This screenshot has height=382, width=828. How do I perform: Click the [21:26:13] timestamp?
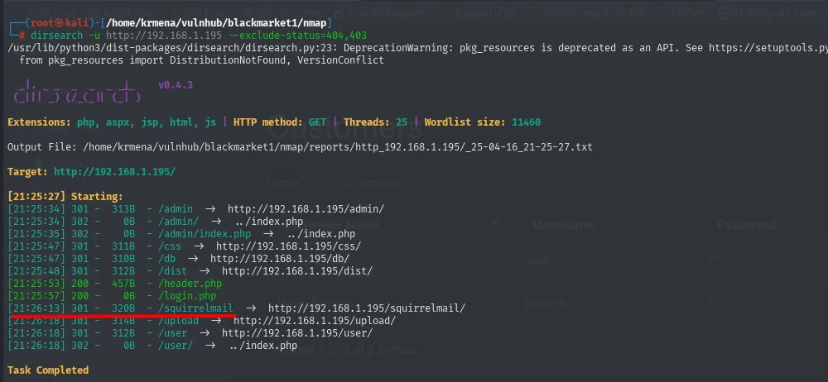pos(36,308)
